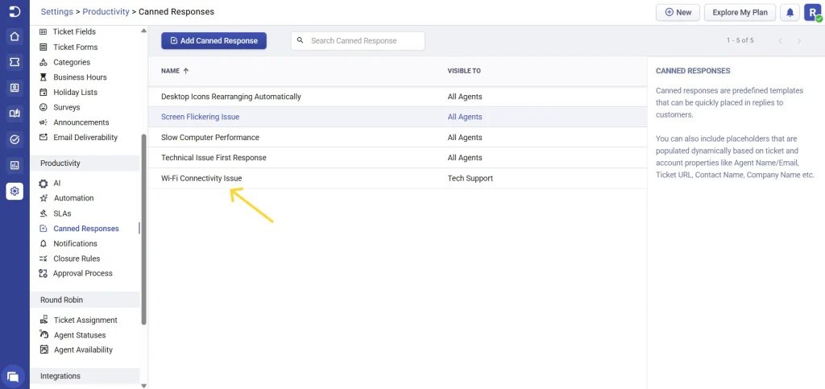Open the Knowledge Base book icon
The image size is (825, 389).
click(15, 114)
